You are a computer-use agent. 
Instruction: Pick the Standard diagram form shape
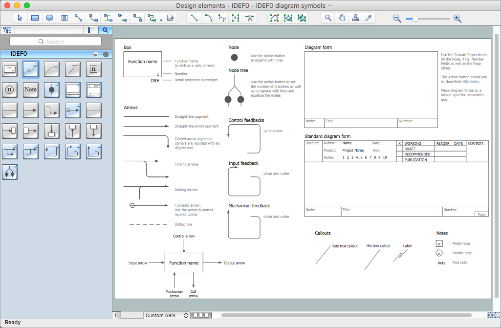click(x=94, y=90)
